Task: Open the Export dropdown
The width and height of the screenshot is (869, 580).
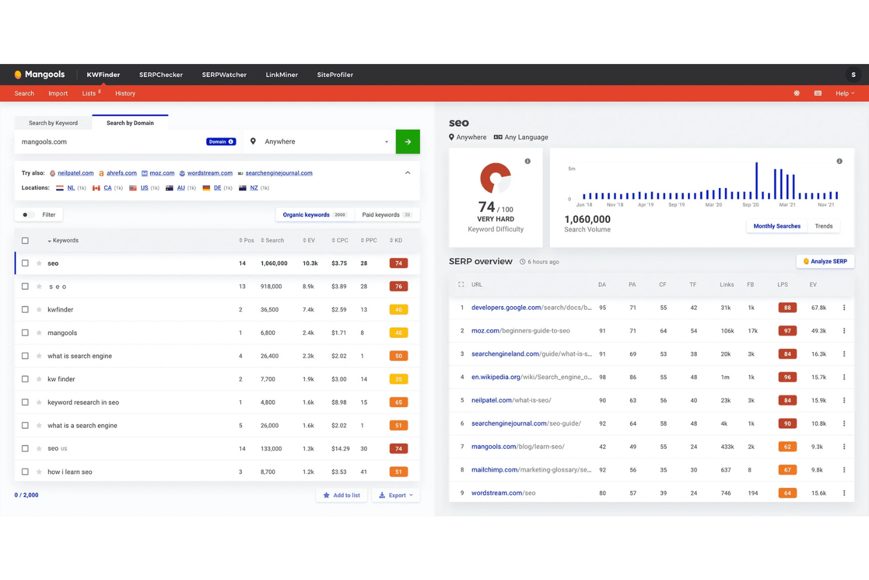Action: [396, 495]
